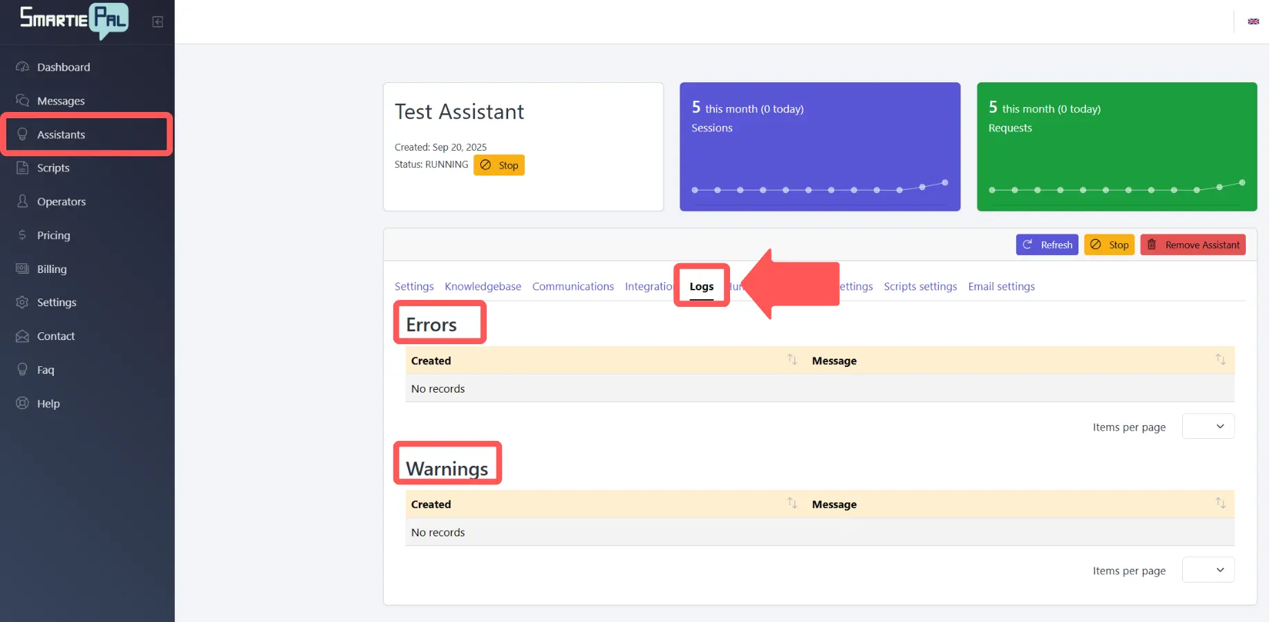This screenshot has height=622, width=1270.
Task: Open the Billing section
Action: click(51, 269)
